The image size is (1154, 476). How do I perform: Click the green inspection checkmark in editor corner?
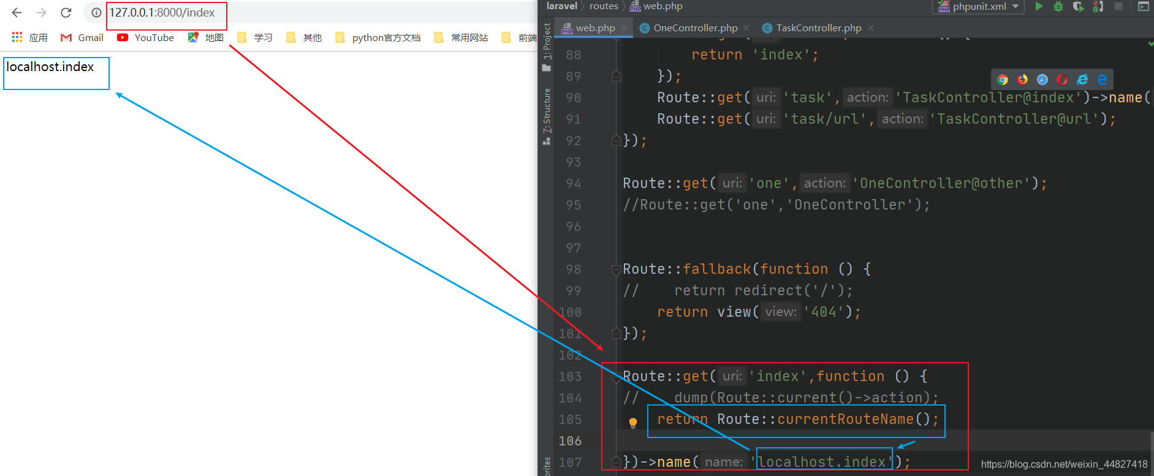pyautogui.click(x=1150, y=43)
